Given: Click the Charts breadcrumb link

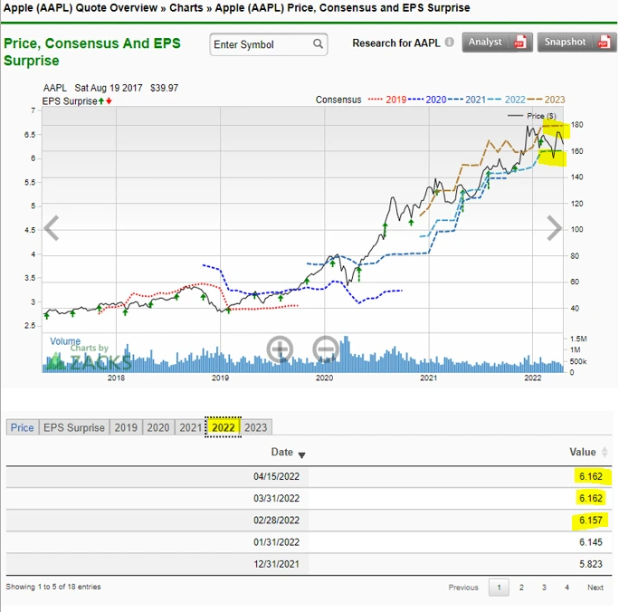Looking at the screenshot, I should click(186, 7).
